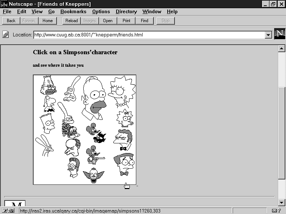Minimize the Netscape window
The height and width of the screenshot is (214, 286).
pyautogui.click(x=265, y=4)
